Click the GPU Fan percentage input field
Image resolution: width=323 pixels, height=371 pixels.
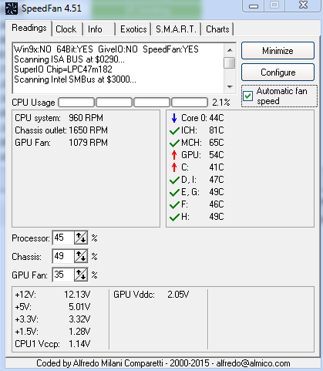63,275
